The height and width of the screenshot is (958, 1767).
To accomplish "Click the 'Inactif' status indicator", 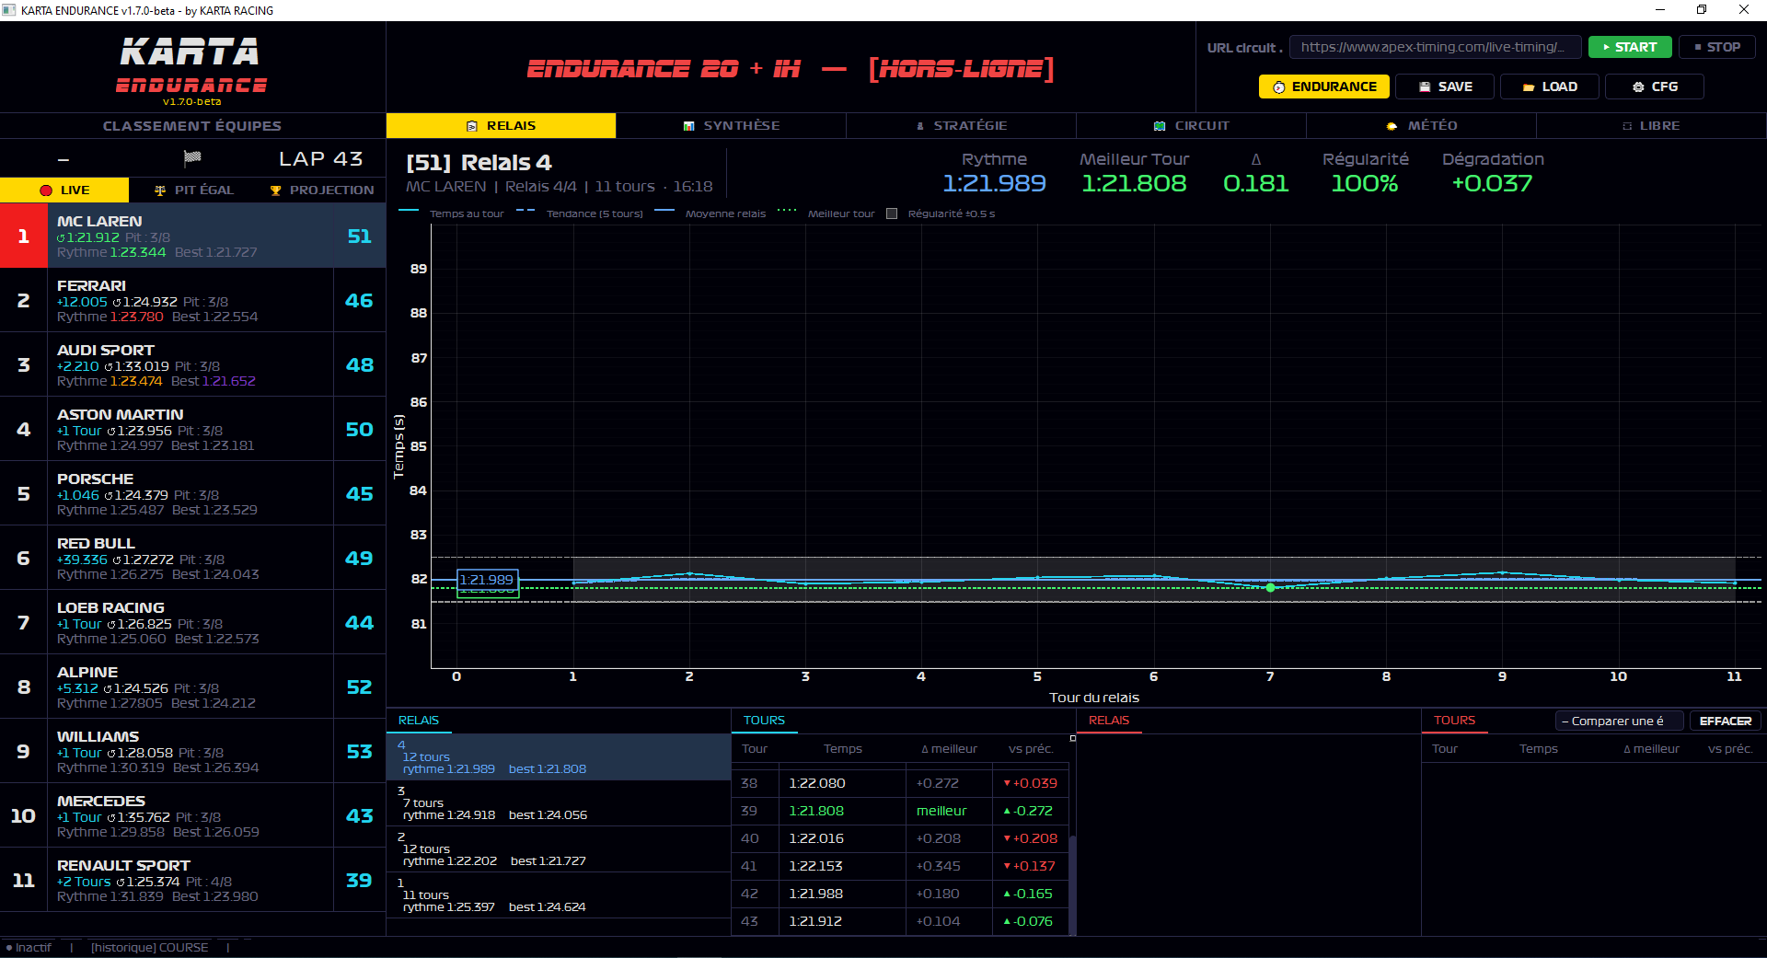I will tap(29, 948).
